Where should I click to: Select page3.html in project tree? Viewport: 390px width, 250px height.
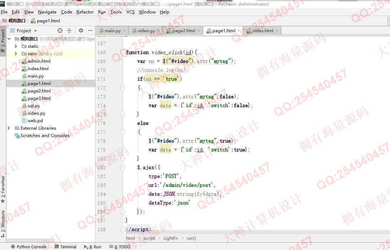point(39,98)
